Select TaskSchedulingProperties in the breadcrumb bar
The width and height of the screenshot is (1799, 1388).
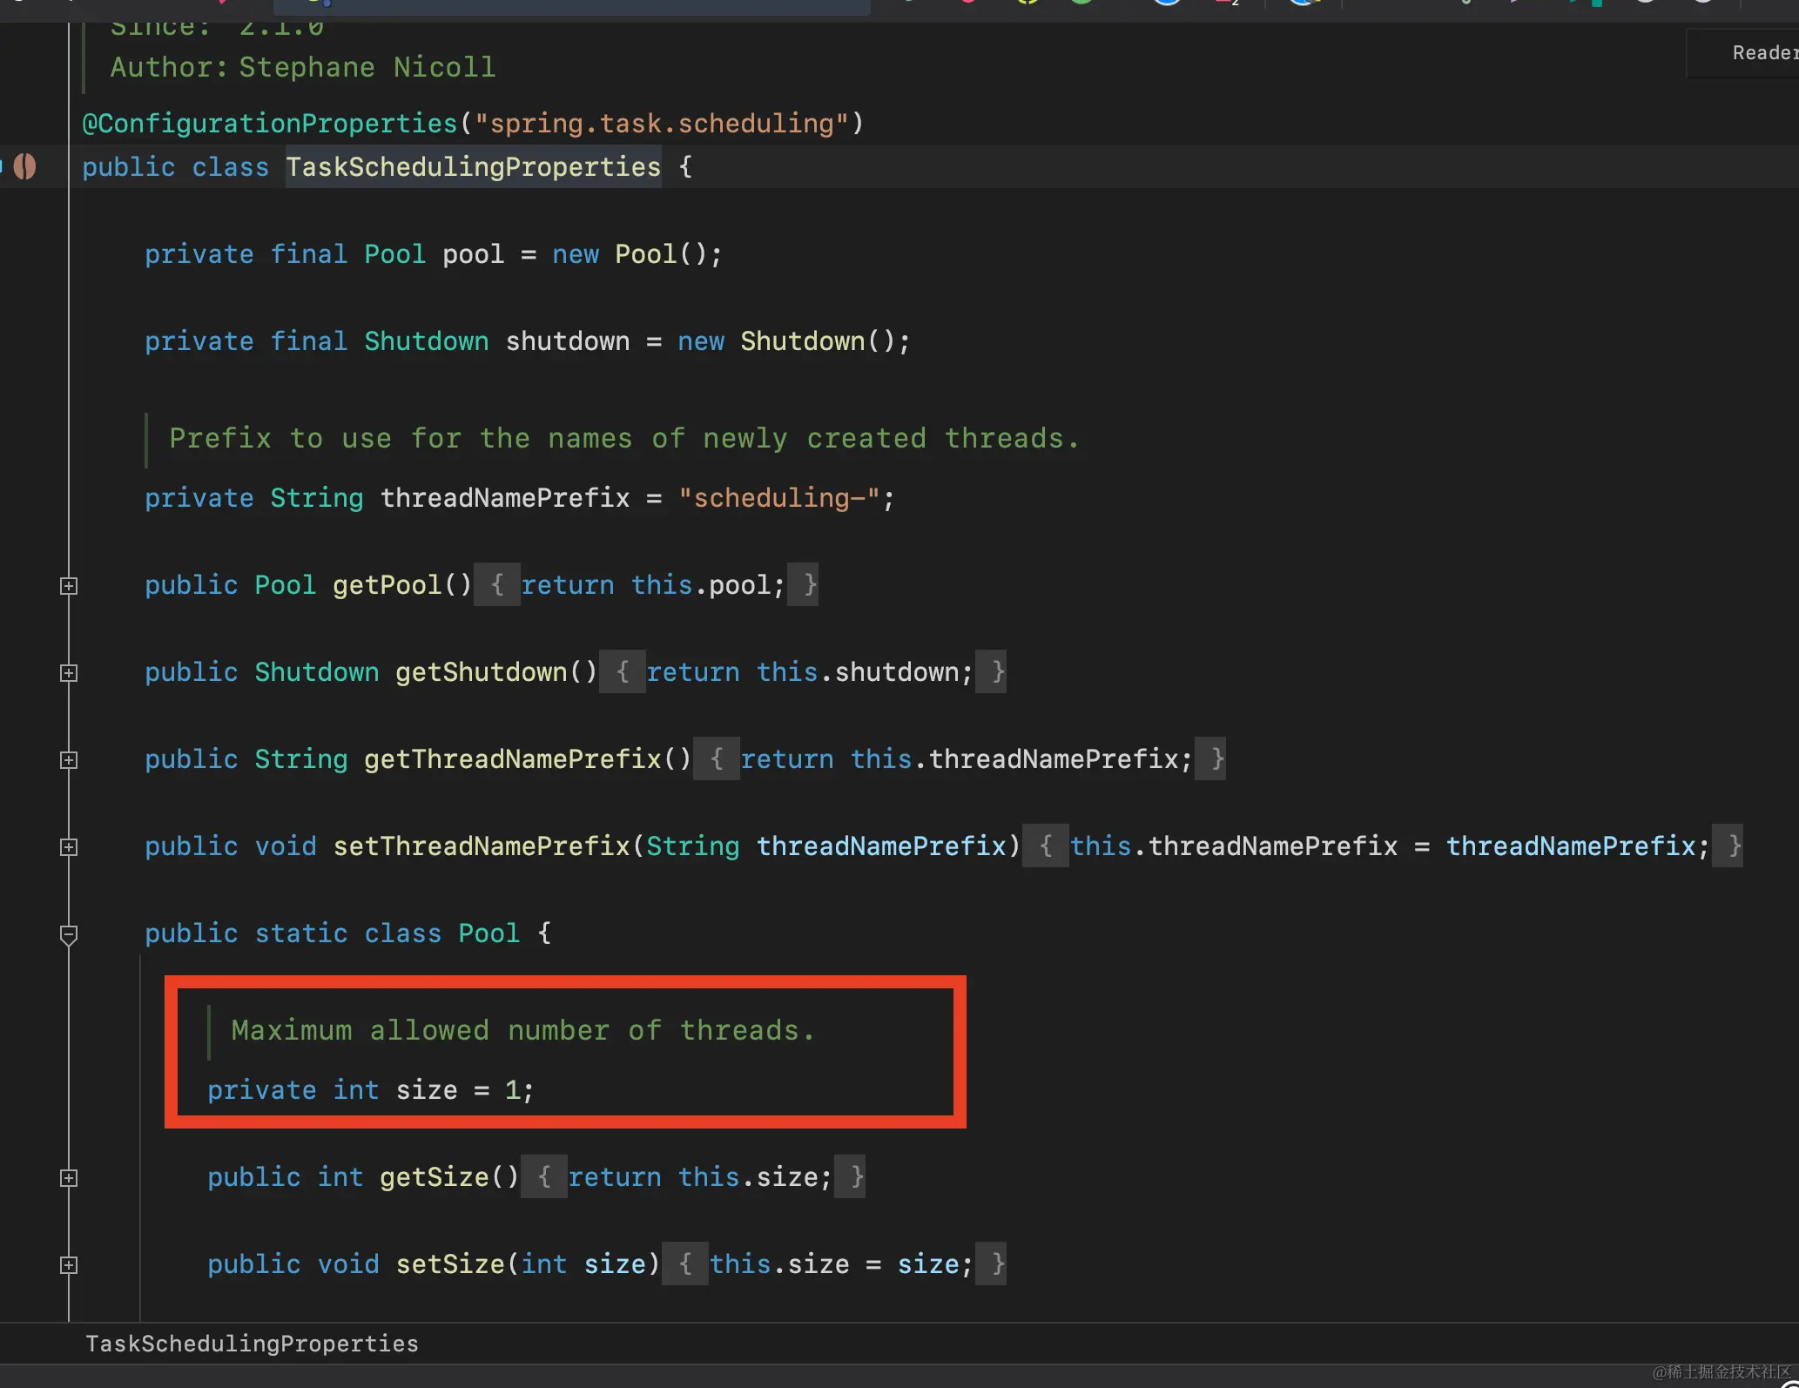(x=251, y=1343)
